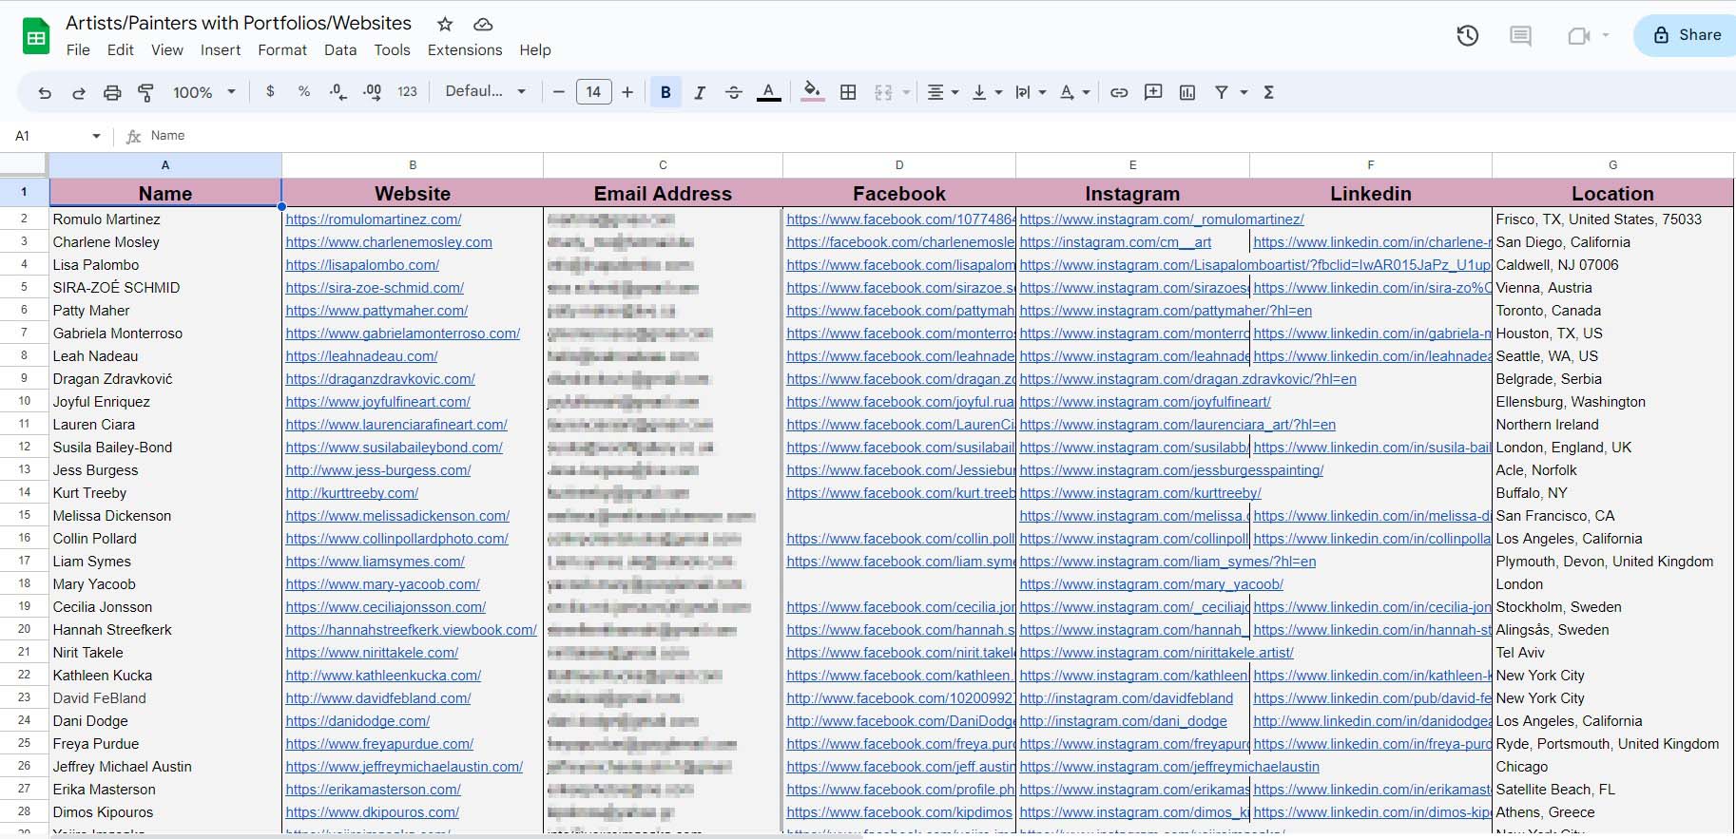Click the Google Sheets home icon

tap(36, 36)
